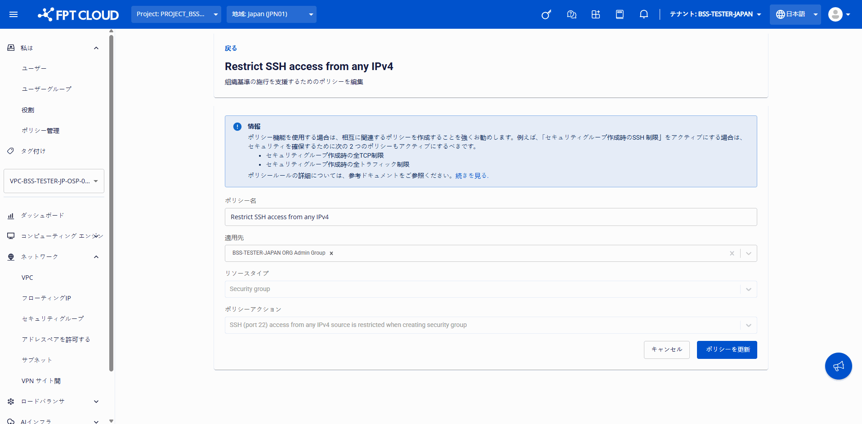The height and width of the screenshot is (424, 862).
Task: Open the region Japan (JPN01) dropdown
Action: click(272, 14)
